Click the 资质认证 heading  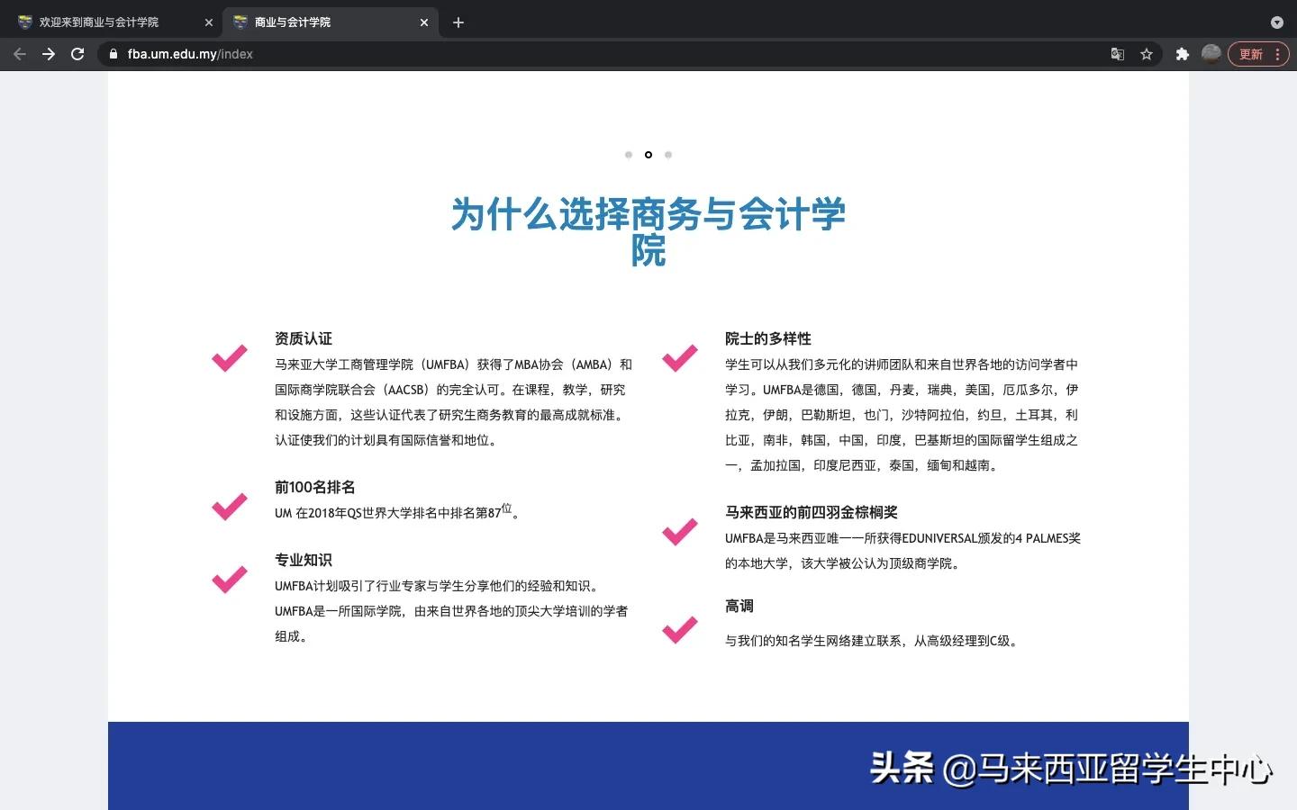[x=304, y=338]
